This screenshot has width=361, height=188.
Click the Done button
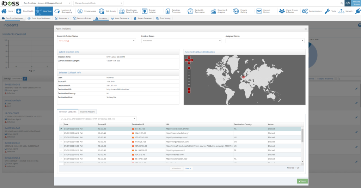point(302,181)
